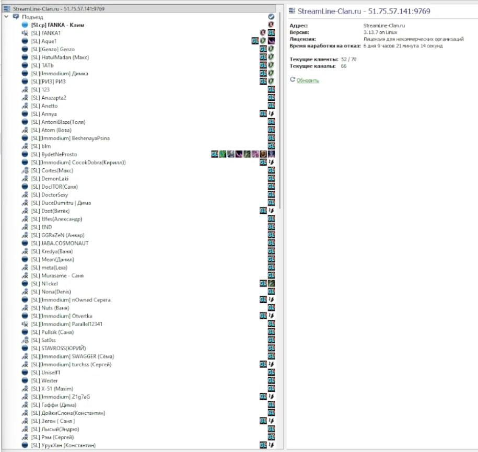Screen dimensions: 478x452
Task: Click the lightning badge on Annya's row
Action: coord(271,114)
